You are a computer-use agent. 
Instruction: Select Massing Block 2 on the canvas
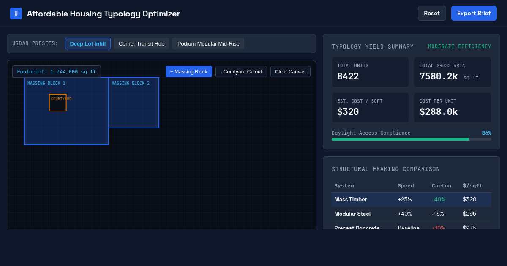pyautogui.click(x=134, y=103)
